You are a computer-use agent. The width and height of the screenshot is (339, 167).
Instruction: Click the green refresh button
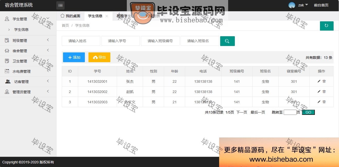pos(327,26)
